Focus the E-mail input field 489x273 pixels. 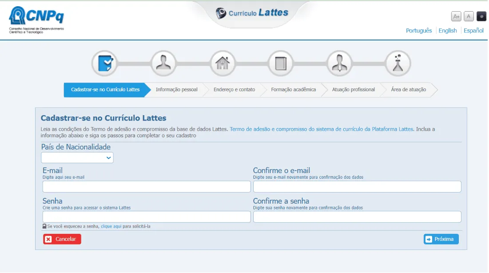point(147,187)
